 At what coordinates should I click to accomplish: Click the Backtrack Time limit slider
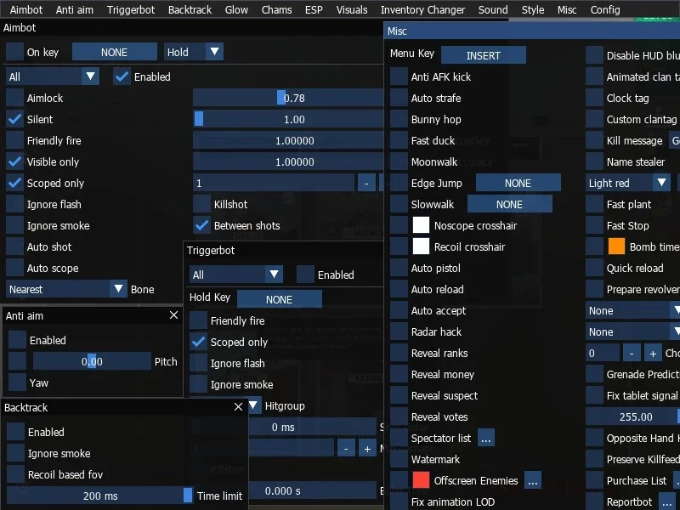[x=99, y=496]
